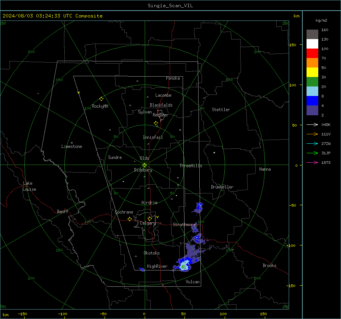Click the Banff label
Viewport: 341px width, 319px height.
coord(63,211)
